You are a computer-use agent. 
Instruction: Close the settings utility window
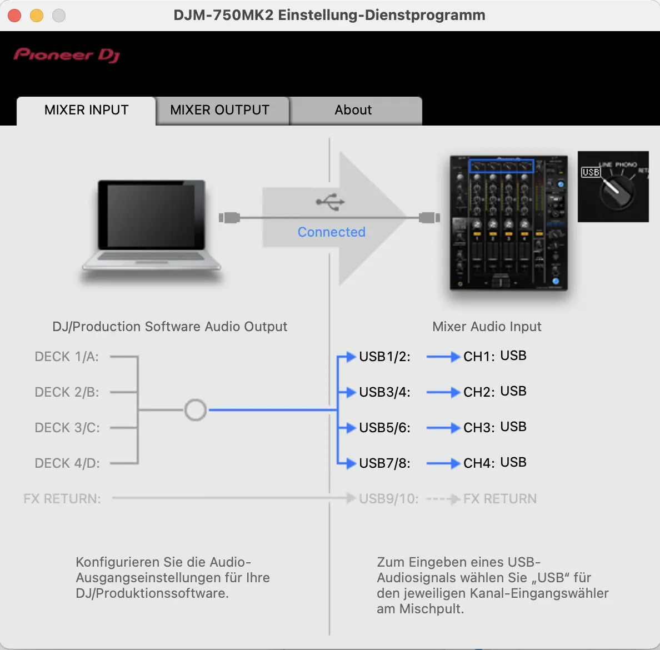pyautogui.click(x=14, y=16)
